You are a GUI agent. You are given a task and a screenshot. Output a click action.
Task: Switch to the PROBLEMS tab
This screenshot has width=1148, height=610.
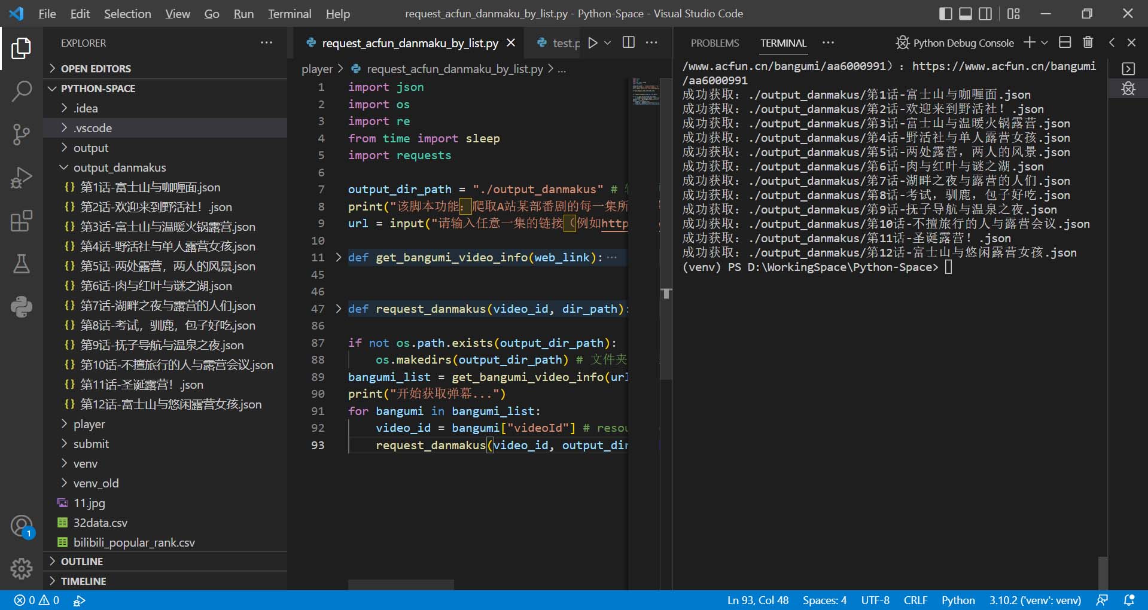click(x=715, y=43)
